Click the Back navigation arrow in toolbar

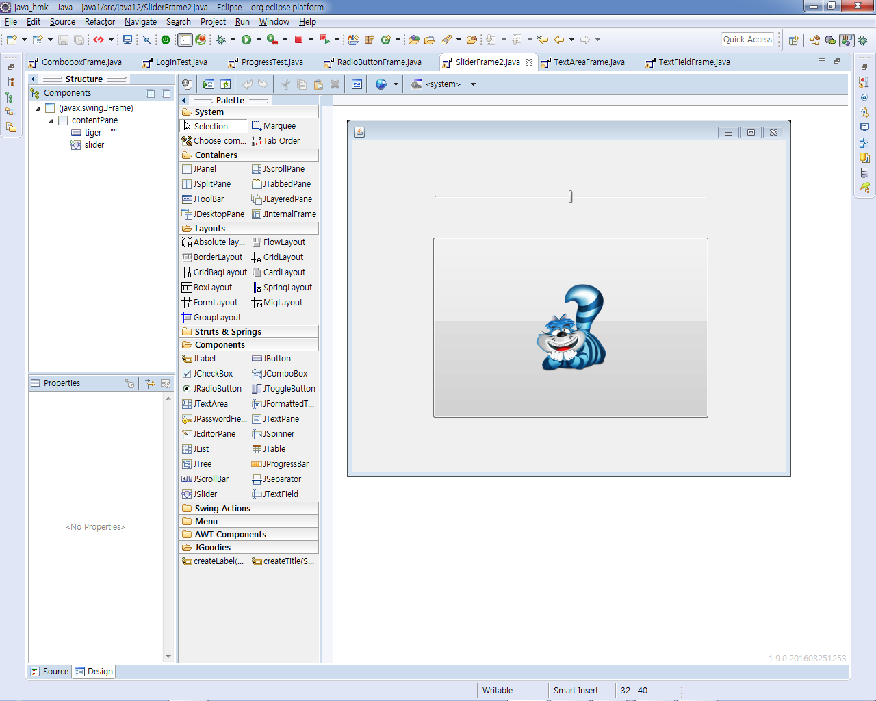(559, 40)
